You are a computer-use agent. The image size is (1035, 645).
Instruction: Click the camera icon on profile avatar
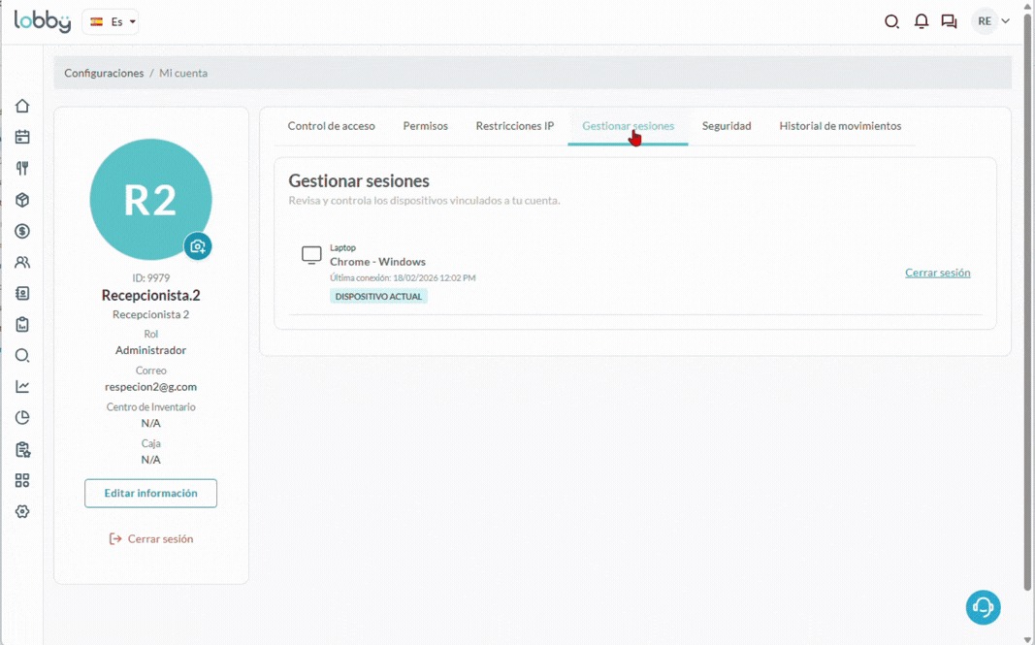(x=198, y=246)
